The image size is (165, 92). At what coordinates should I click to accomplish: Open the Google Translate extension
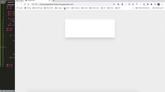pyautogui.click(x=118, y=4)
